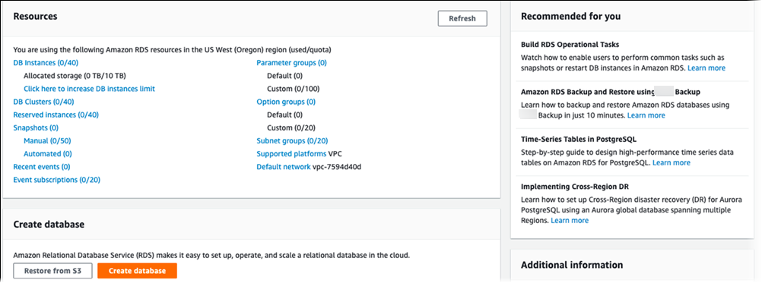Open Snapshots (0) link

tap(36, 128)
